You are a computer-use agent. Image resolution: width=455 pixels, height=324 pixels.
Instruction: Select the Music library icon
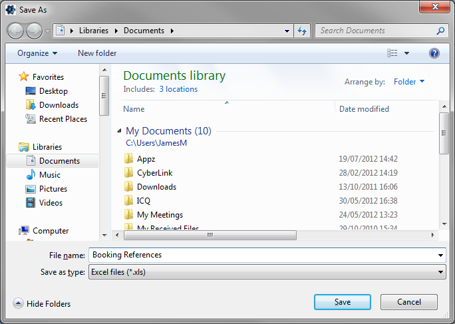31,175
